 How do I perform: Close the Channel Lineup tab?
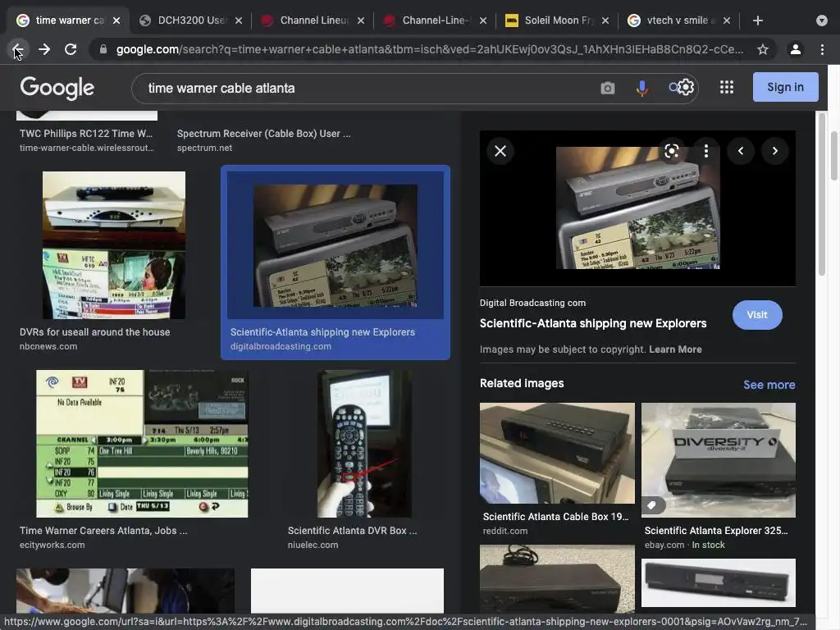click(x=361, y=21)
